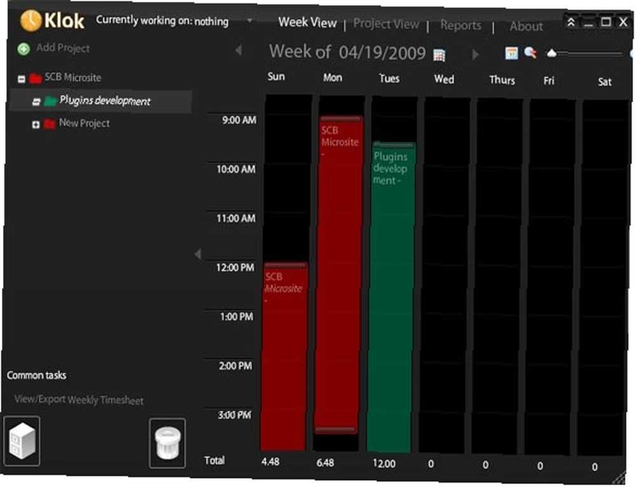Click the Sun column header

click(276, 77)
